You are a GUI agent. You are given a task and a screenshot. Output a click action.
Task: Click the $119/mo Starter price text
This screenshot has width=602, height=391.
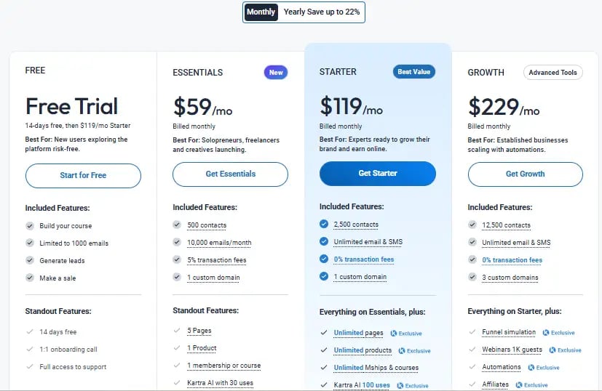coord(351,106)
